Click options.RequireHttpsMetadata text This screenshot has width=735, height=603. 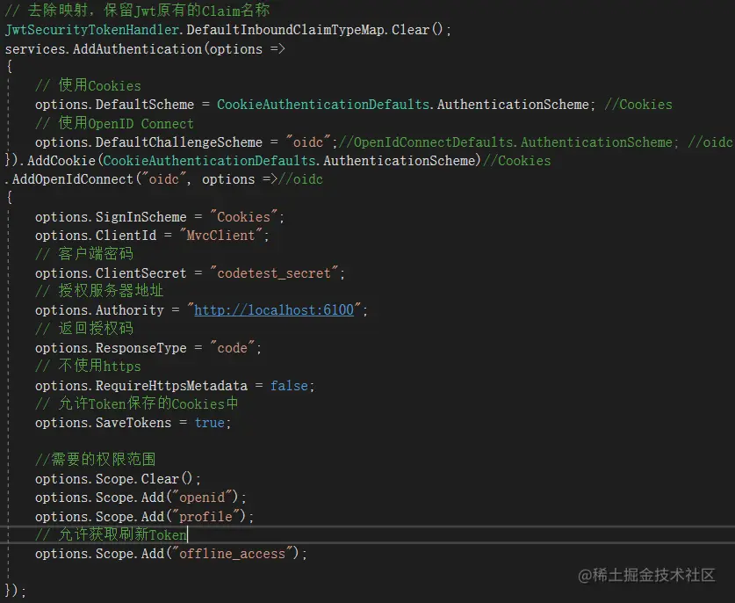click(x=141, y=386)
